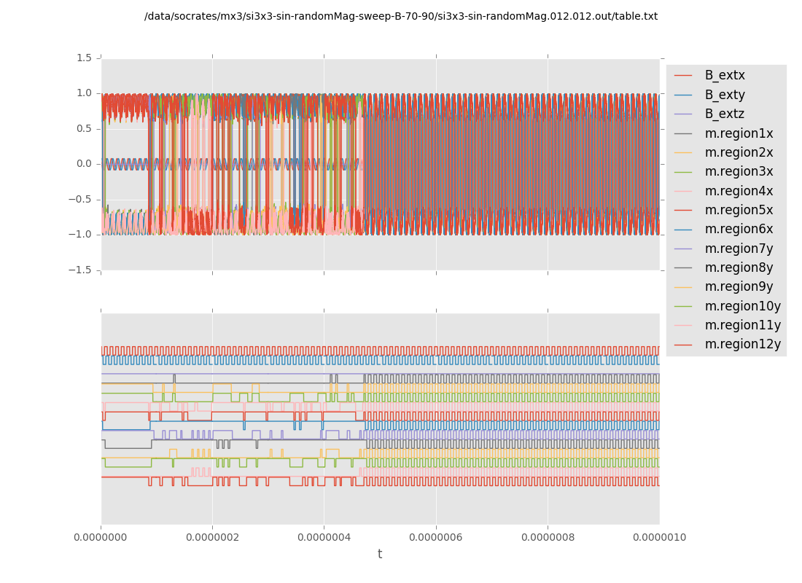Image resolution: width=802 pixels, height=583 pixels.
Task: Click the B_extx legend entry
Action: click(x=724, y=75)
